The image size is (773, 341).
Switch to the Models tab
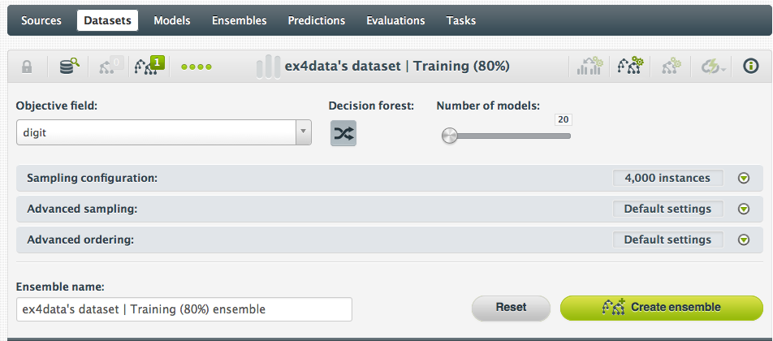pos(171,20)
